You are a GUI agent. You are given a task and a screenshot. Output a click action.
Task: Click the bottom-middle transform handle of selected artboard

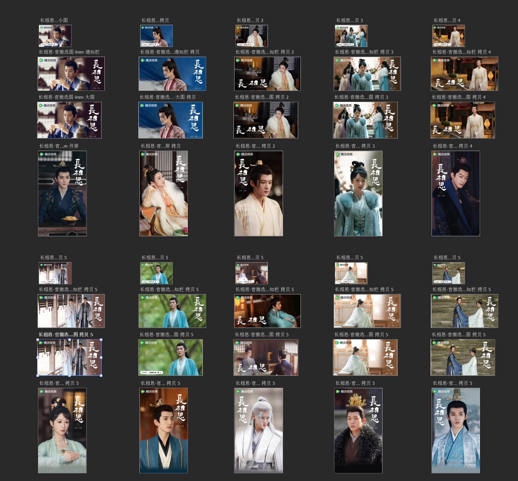tap(70, 375)
